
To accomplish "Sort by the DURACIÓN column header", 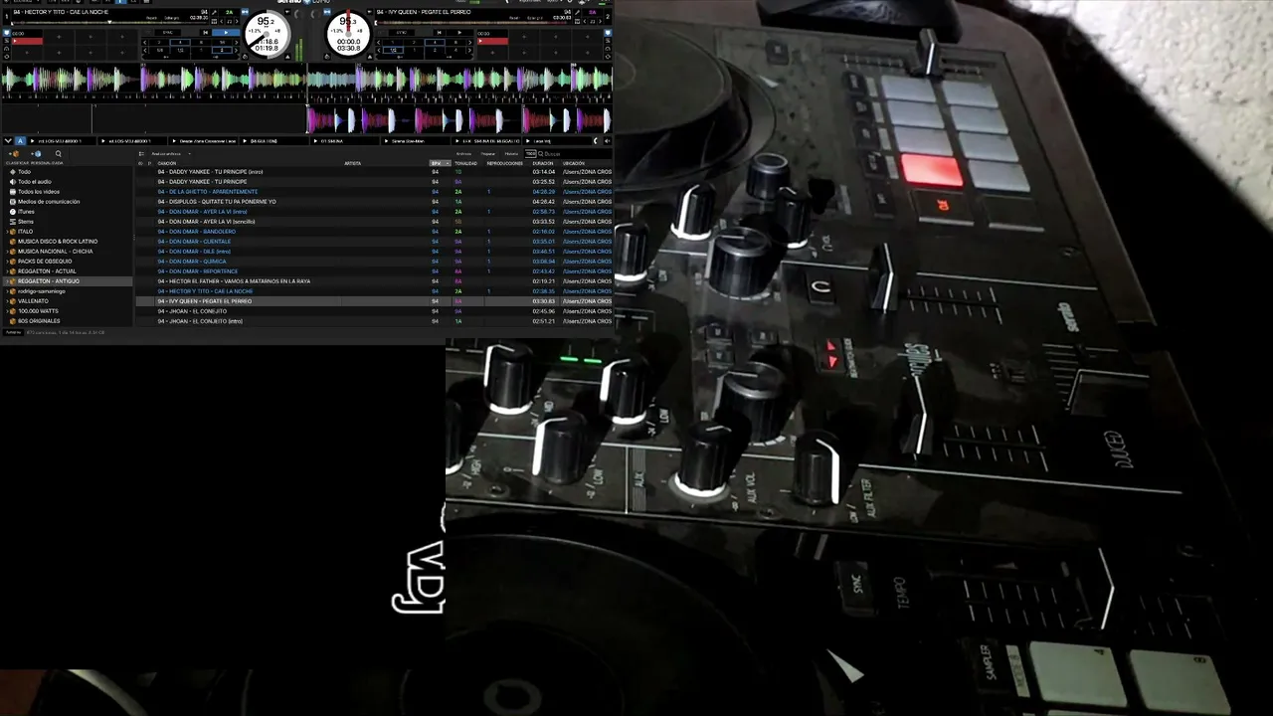I will point(543,163).
